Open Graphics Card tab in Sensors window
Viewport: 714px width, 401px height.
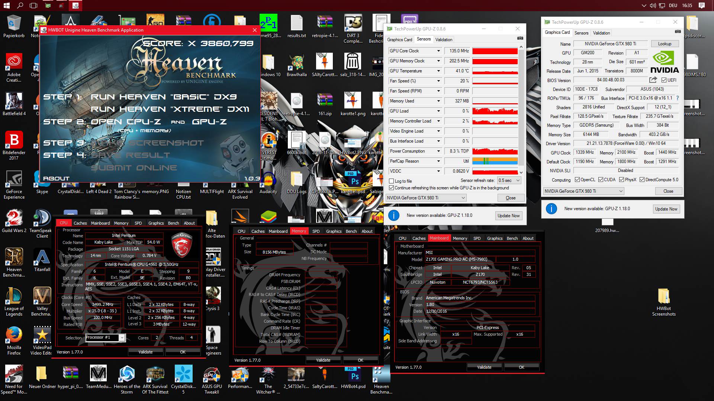click(x=400, y=40)
